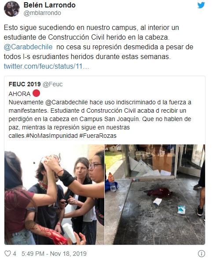Click the heart like icon
213x258 pixels.
[7, 254]
